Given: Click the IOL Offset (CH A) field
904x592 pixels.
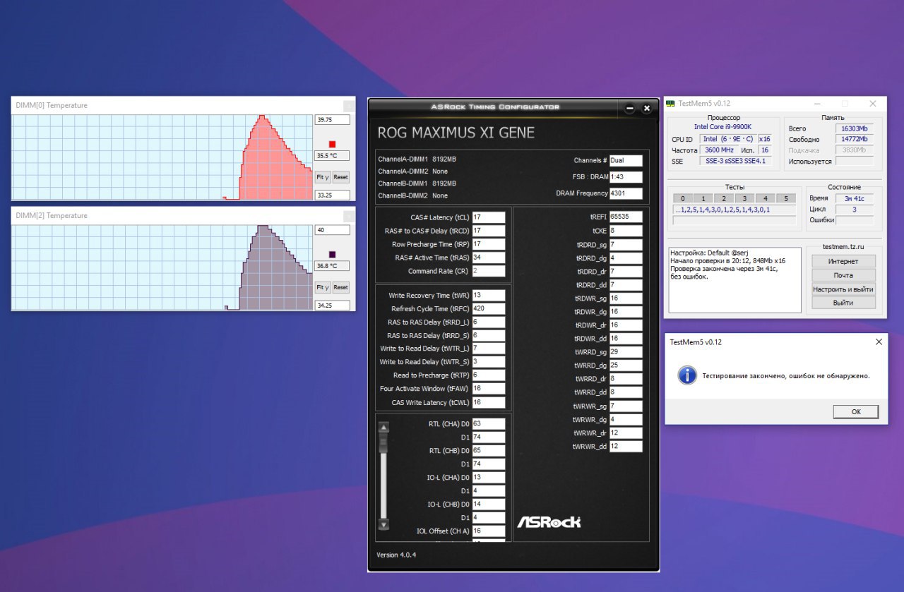Looking at the screenshot, I should pos(489,531).
